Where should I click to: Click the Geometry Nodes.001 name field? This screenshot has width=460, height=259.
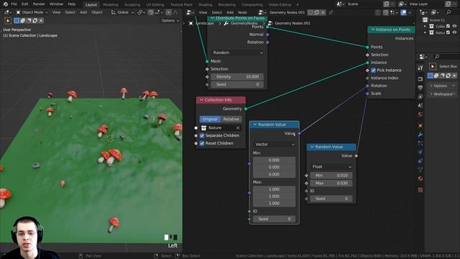click(287, 12)
